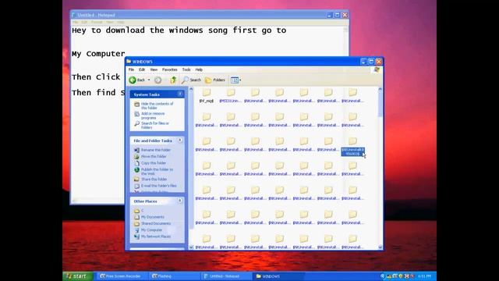Click the Forward arrow in explorer toolbar
The width and height of the screenshot is (499, 281).
(x=157, y=80)
